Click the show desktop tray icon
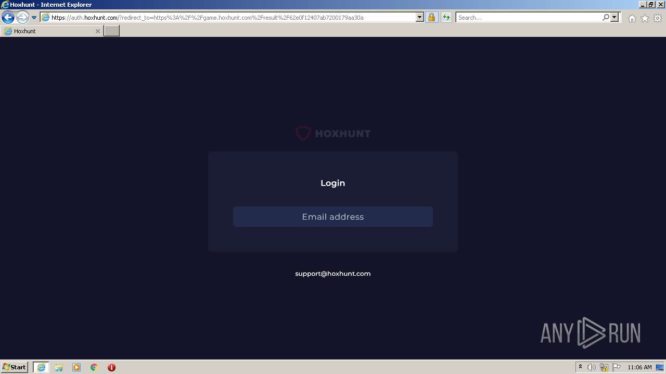 tap(660, 367)
